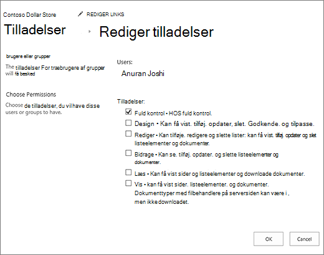The height and width of the screenshot is (255, 324).
Task: Uncheck the Fuld kontrol checkbox
Action: [128, 112]
